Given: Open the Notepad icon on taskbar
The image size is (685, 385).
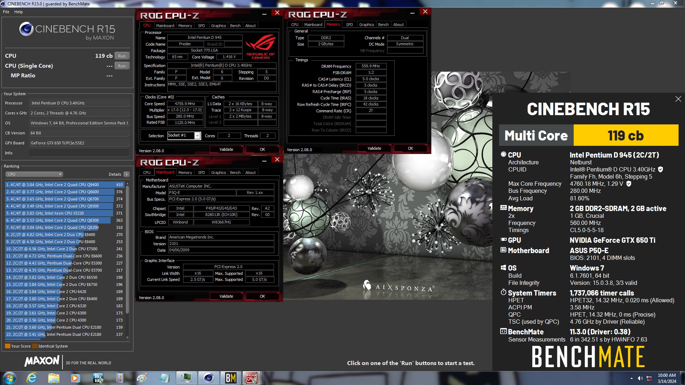Looking at the screenshot, I should coord(164,378).
